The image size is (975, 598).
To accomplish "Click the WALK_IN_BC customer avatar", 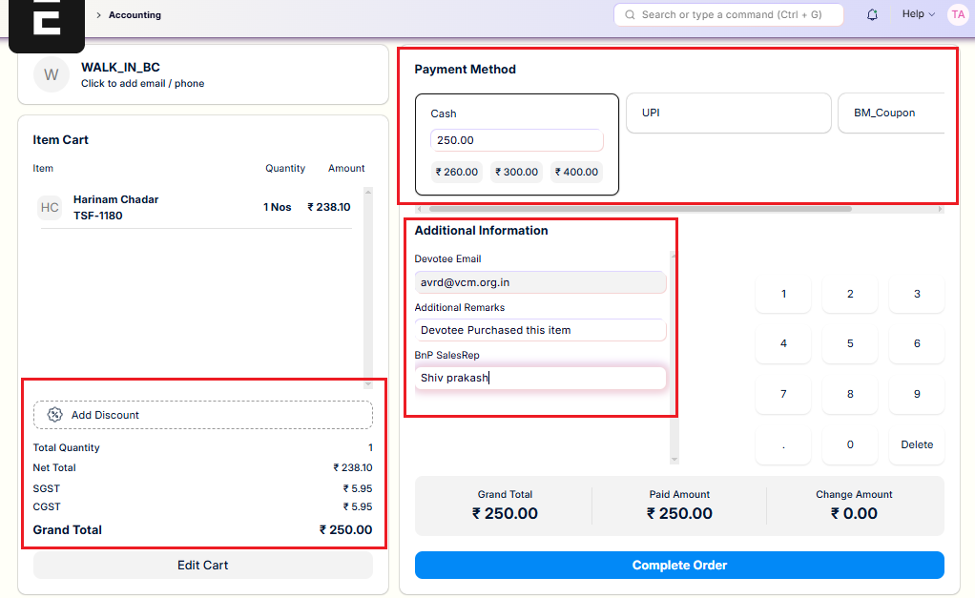I will point(52,74).
